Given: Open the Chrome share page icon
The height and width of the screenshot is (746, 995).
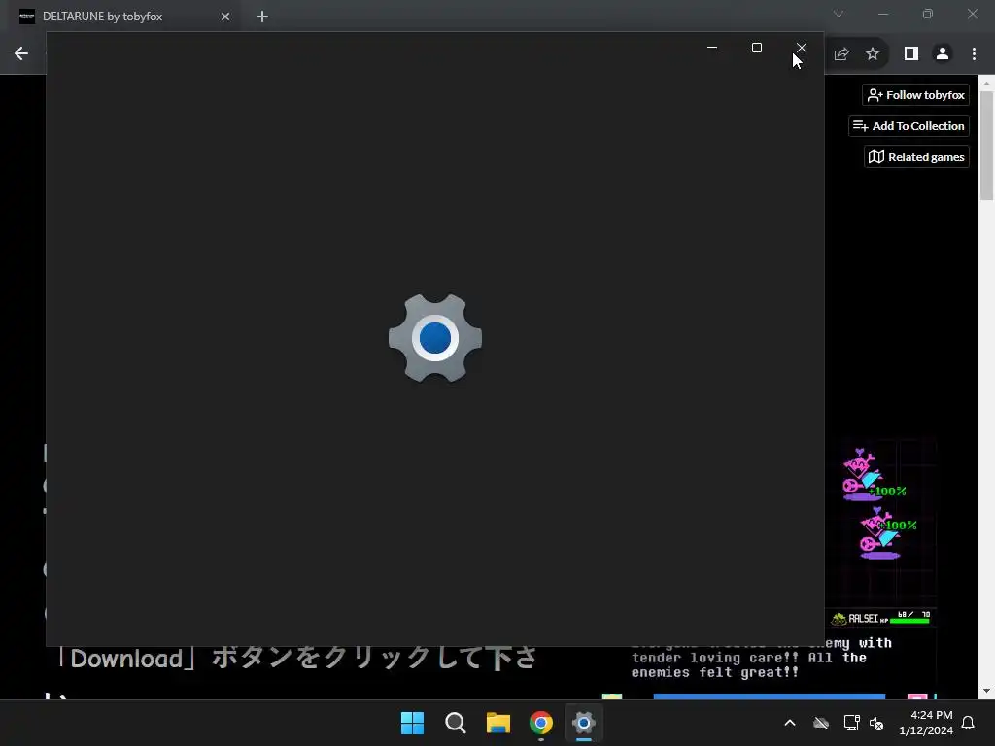Looking at the screenshot, I should point(841,54).
